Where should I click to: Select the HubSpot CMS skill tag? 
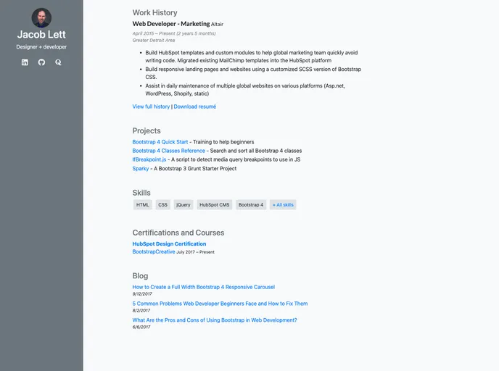214,205
